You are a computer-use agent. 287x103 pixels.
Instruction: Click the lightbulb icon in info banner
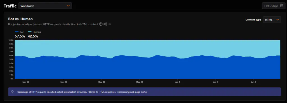(12, 92)
